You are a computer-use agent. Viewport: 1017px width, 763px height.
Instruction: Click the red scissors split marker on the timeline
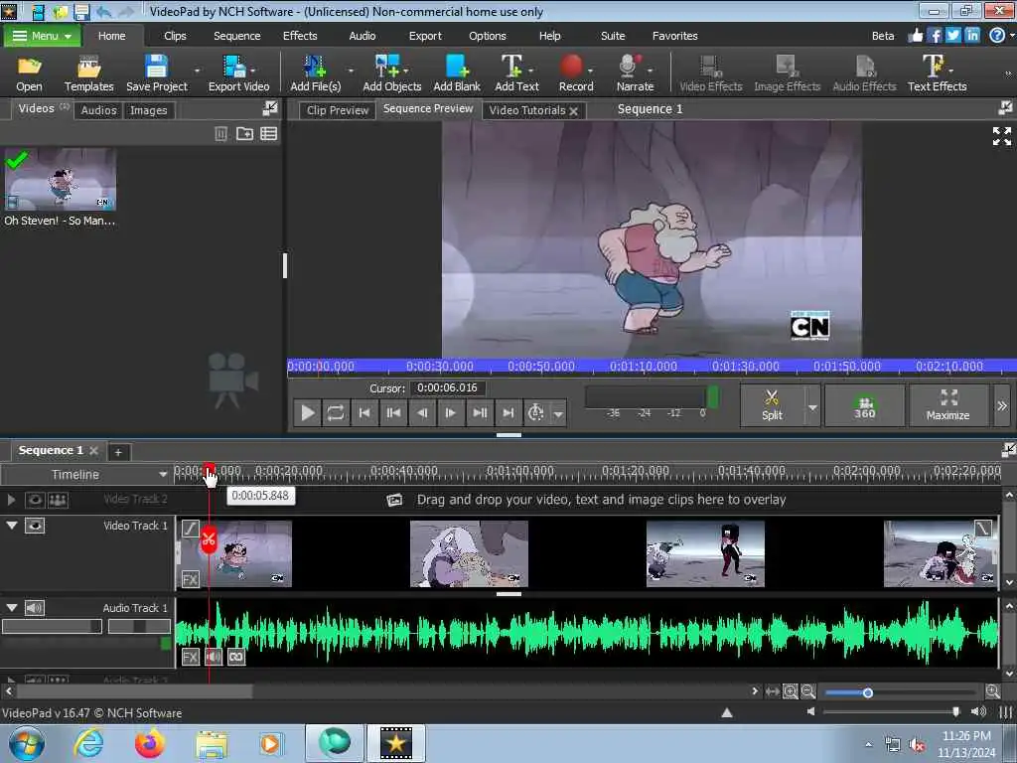(x=209, y=539)
